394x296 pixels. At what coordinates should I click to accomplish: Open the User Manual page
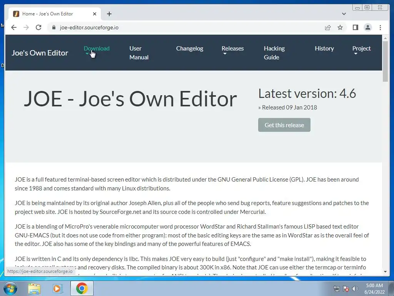click(x=139, y=52)
